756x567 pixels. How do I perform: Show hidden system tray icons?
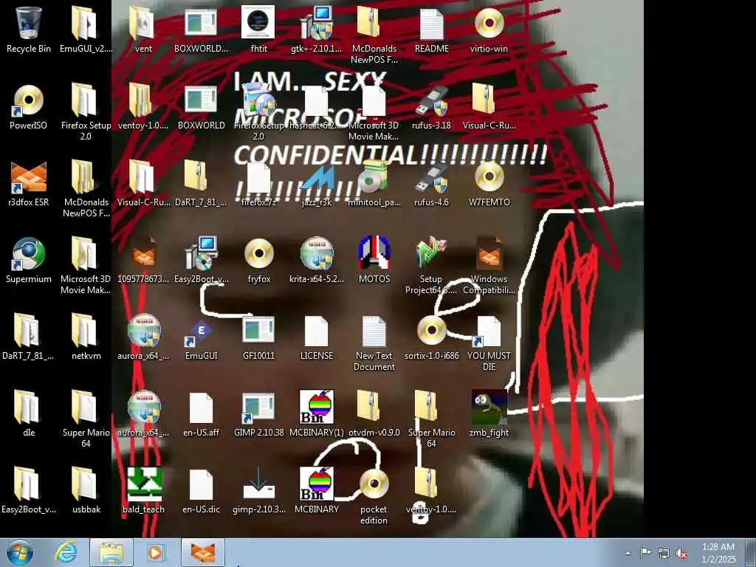coord(628,554)
